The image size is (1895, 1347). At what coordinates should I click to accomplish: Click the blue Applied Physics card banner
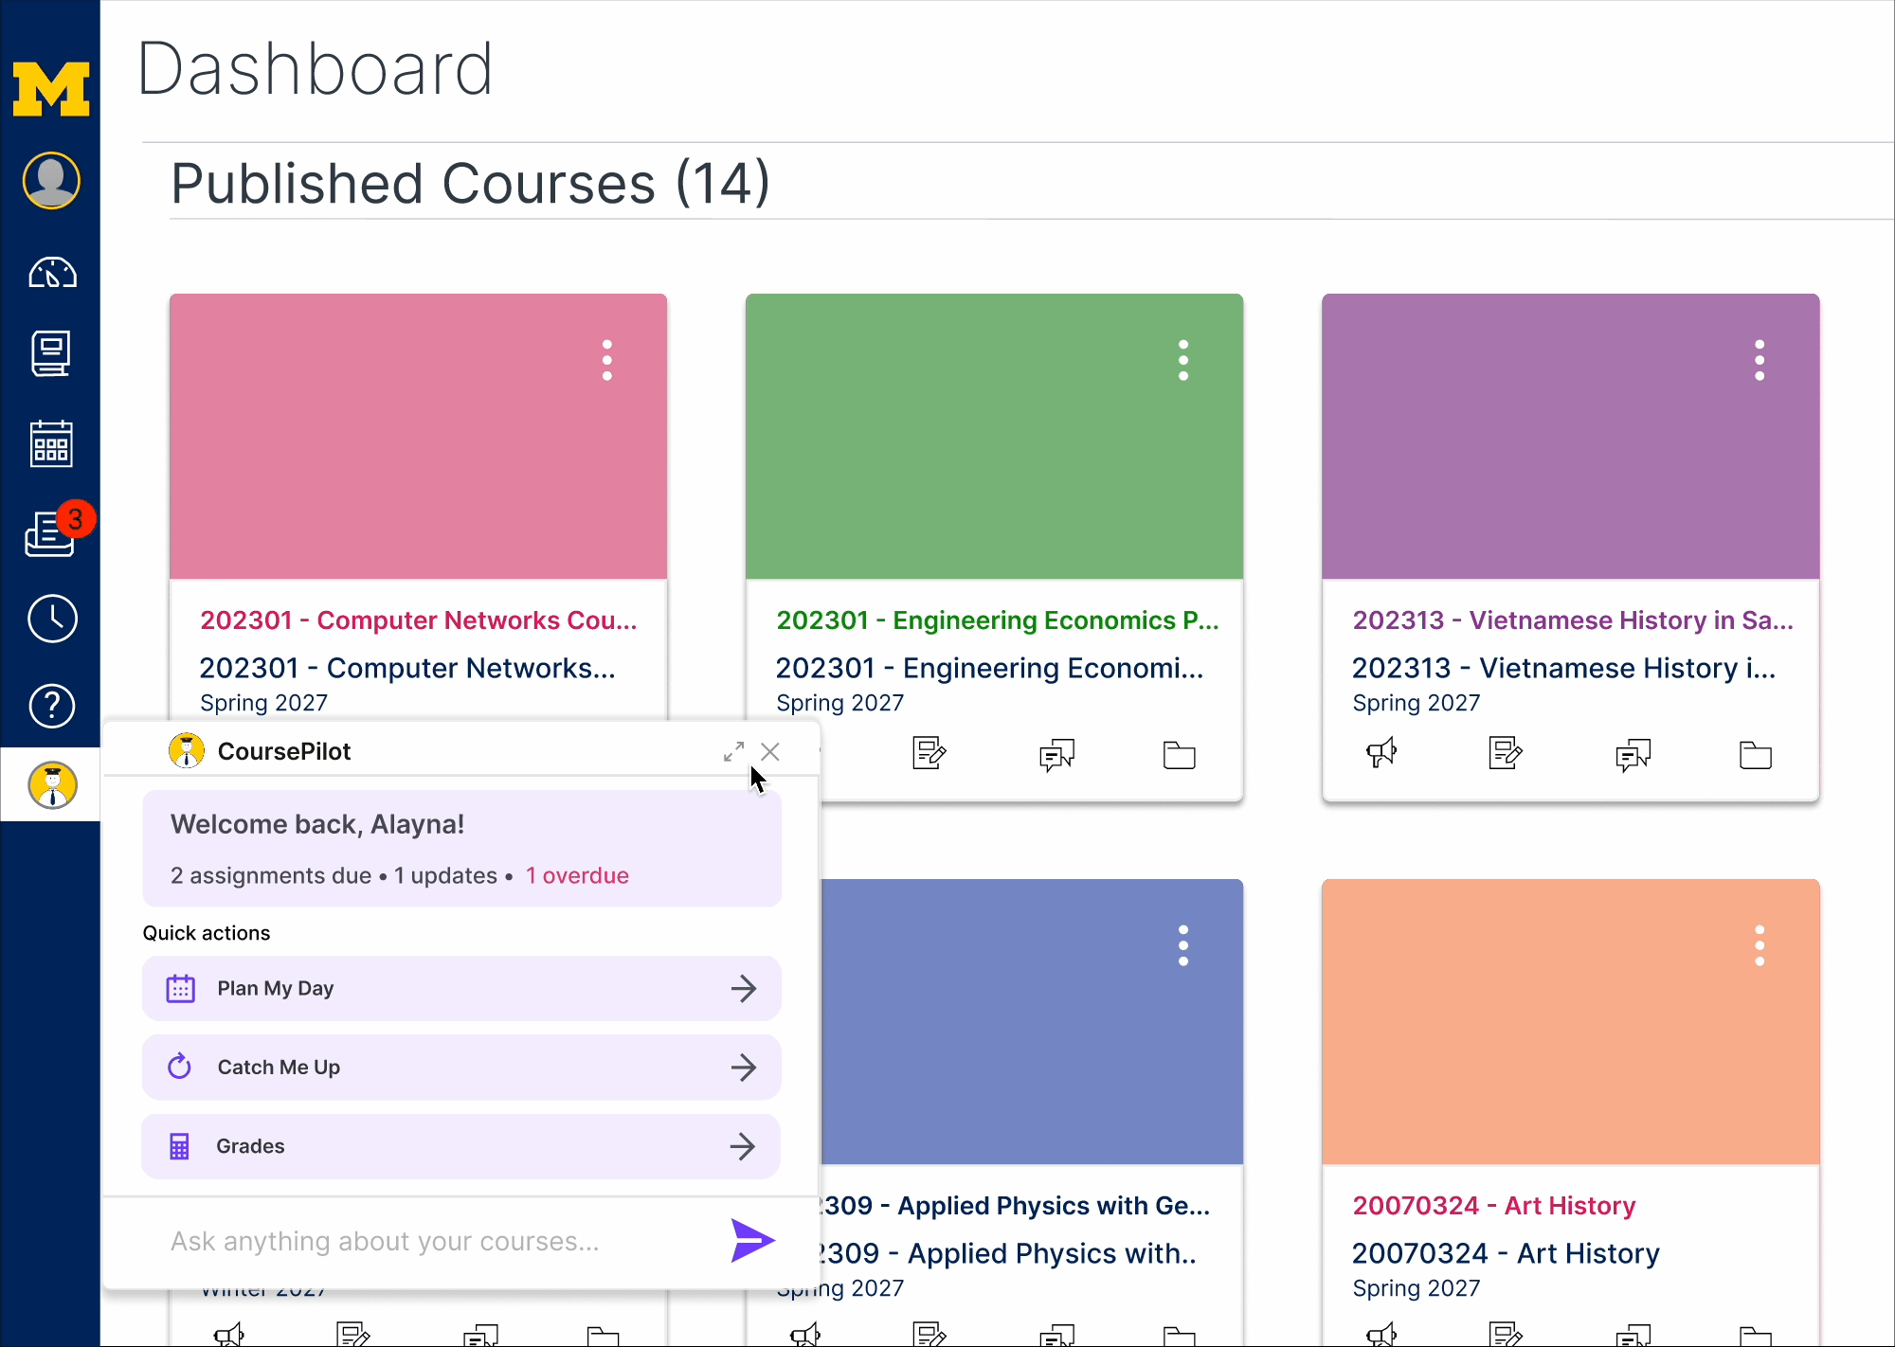(x=1032, y=1022)
